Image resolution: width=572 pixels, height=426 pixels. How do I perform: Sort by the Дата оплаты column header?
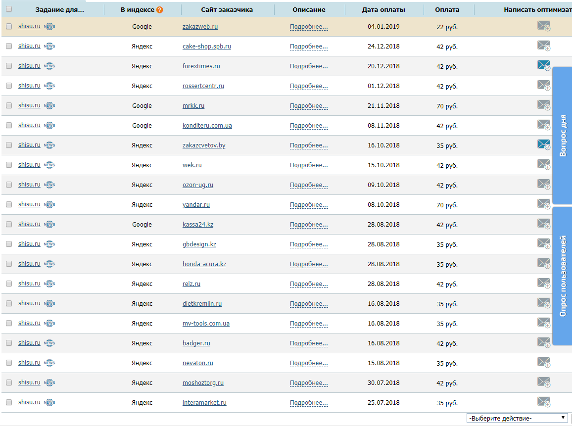pyautogui.click(x=383, y=10)
